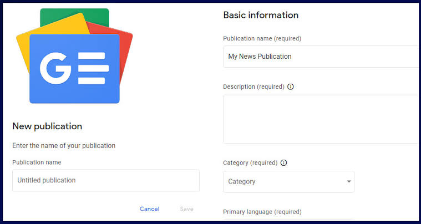Click the Category (required) label
The height and width of the screenshot is (224, 421).
(250, 162)
